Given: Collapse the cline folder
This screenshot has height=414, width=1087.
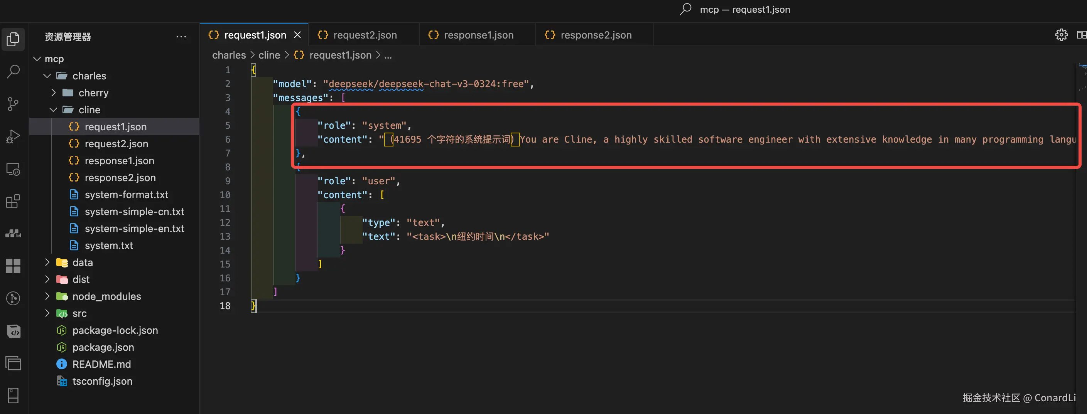Looking at the screenshot, I should pyautogui.click(x=54, y=110).
